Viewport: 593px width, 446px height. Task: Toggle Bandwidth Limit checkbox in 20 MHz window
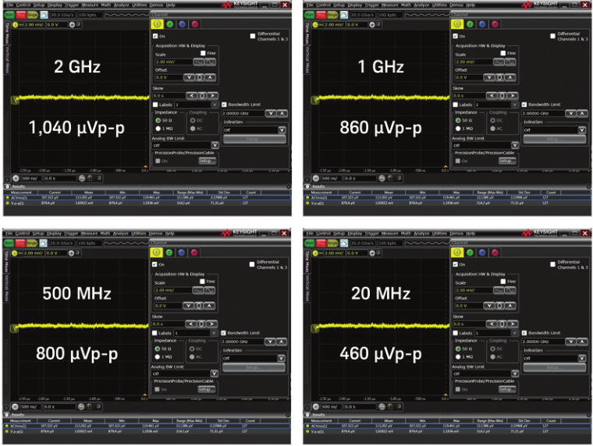(524, 333)
